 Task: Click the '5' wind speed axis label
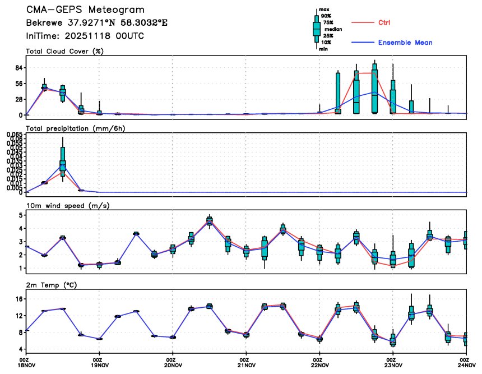[21, 215]
